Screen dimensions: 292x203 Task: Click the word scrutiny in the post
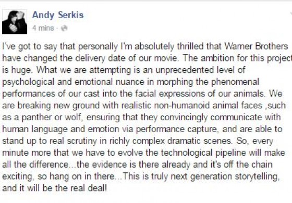coord(82,141)
